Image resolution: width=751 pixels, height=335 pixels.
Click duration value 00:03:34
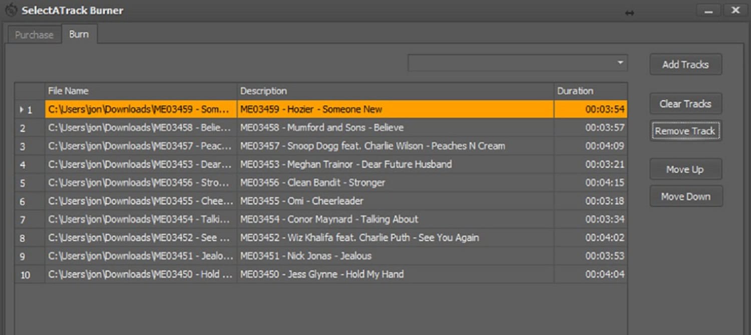pyautogui.click(x=605, y=219)
